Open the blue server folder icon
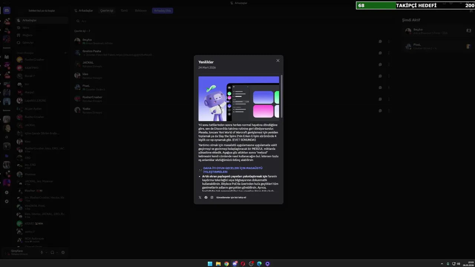475x267 pixels. [x=7, y=156]
